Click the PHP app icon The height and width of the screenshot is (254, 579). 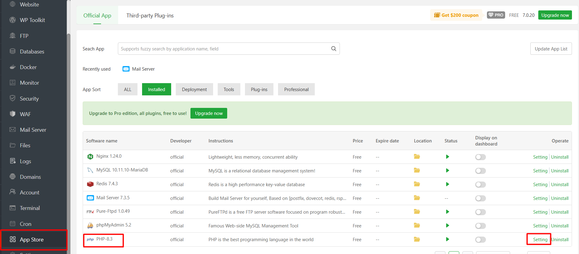tap(90, 239)
